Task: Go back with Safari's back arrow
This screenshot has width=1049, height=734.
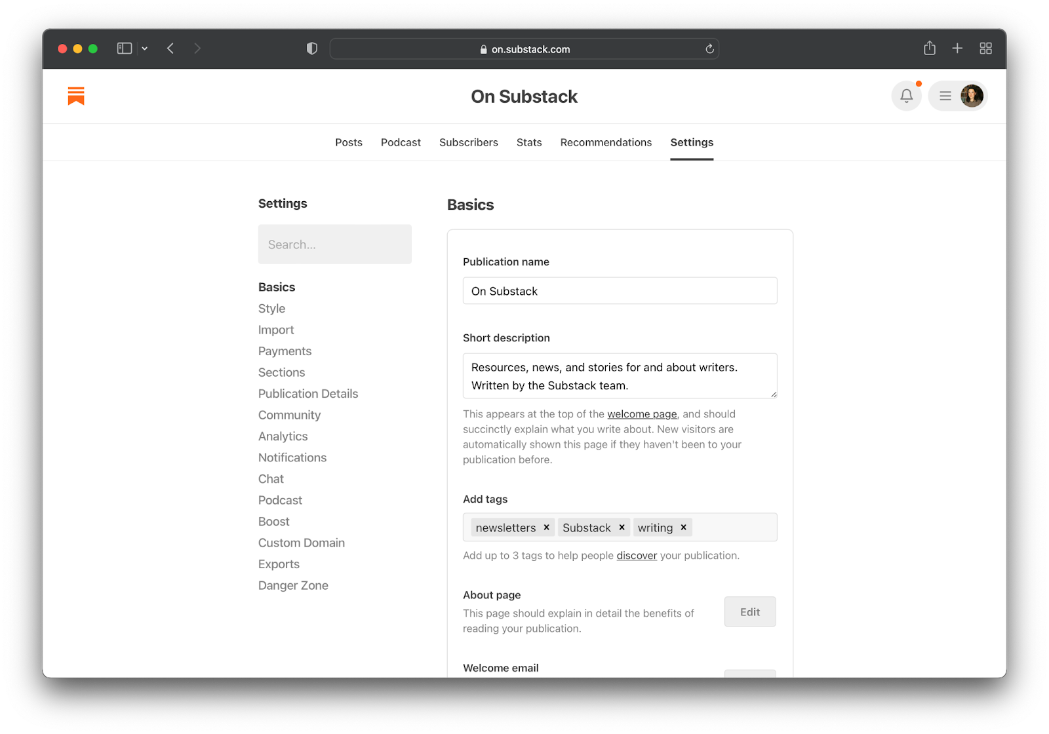Action: coord(170,48)
